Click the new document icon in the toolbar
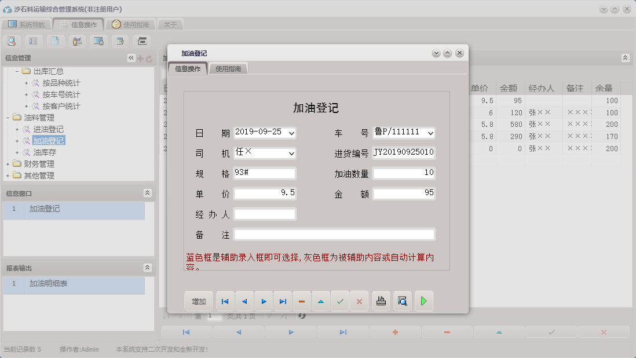 coord(54,41)
